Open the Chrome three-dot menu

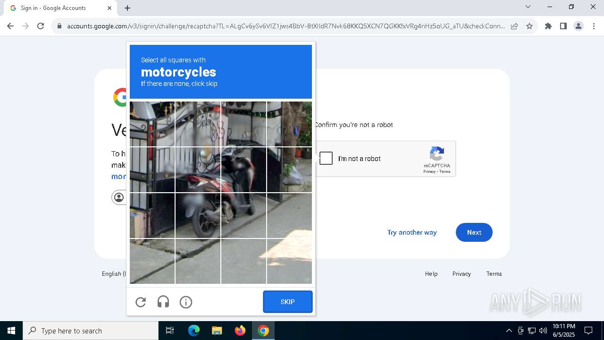[x=594, y=26]
